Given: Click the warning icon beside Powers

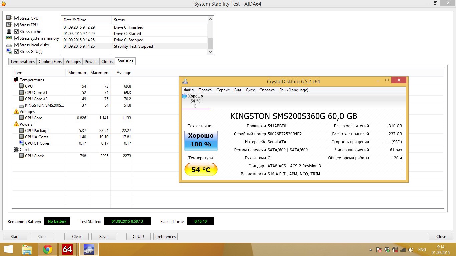Looking at the screenshot, I should pyautogui.click(x=16, y=124).
